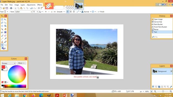Close the Colors panel
This screenshot has height=97, width=173.
pyautogui.click(x=26, y=59)
